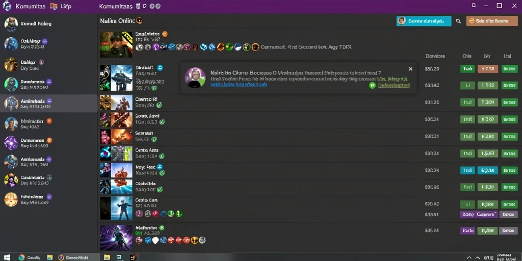This screenshot has height=261, width=522.
Task: Click the app logo in the title bar
Action: 7,6
